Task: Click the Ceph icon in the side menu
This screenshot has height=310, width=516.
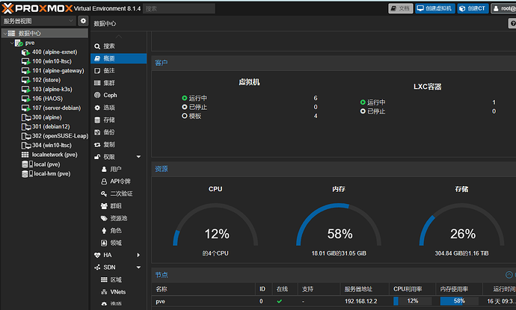Action: tap(97, 96)
